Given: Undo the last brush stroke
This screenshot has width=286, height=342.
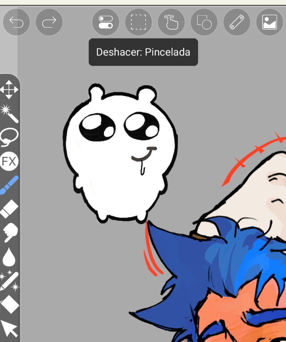Looking at the screenshot, I should point(16,22).
